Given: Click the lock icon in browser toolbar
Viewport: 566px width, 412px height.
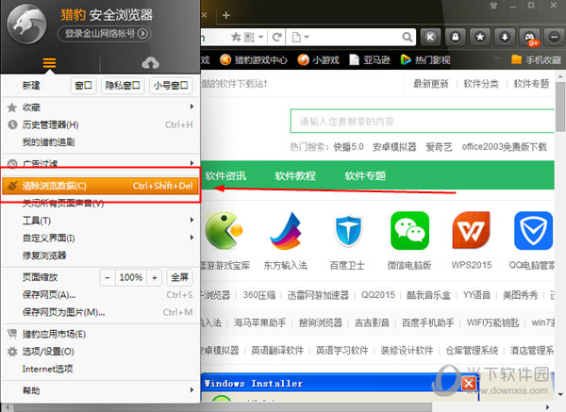Looking at the screenshot, I should click(454, 36).
